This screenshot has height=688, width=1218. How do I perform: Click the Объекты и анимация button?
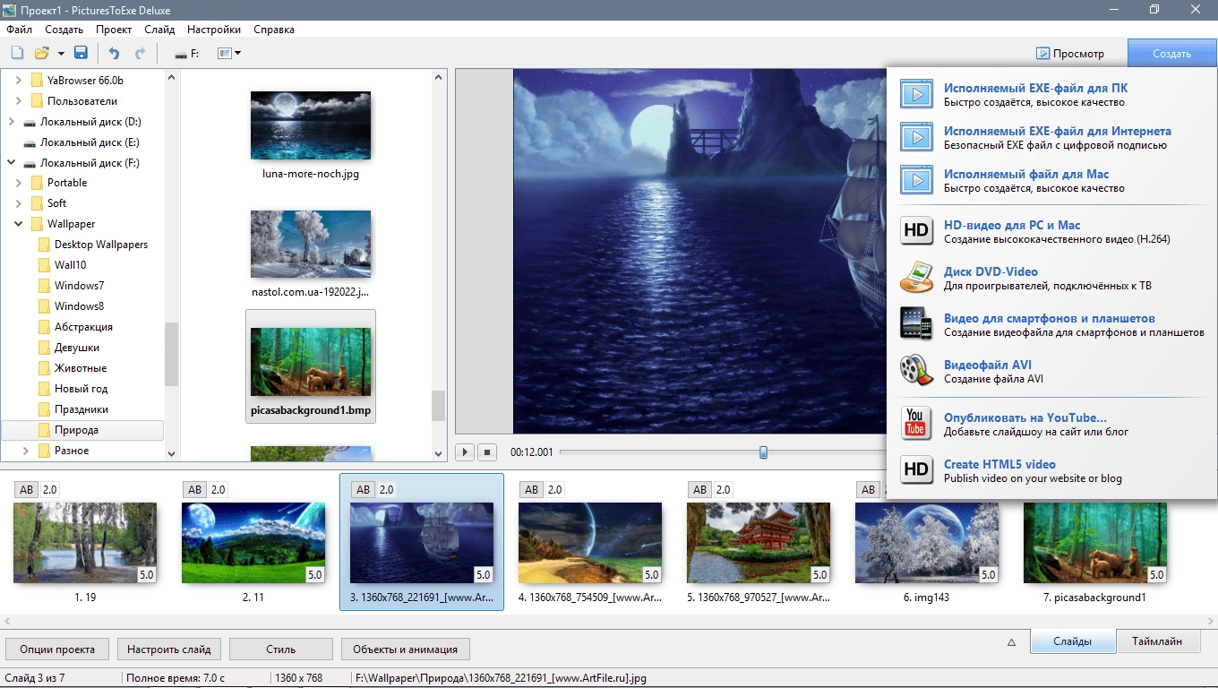tap(406, 649)
